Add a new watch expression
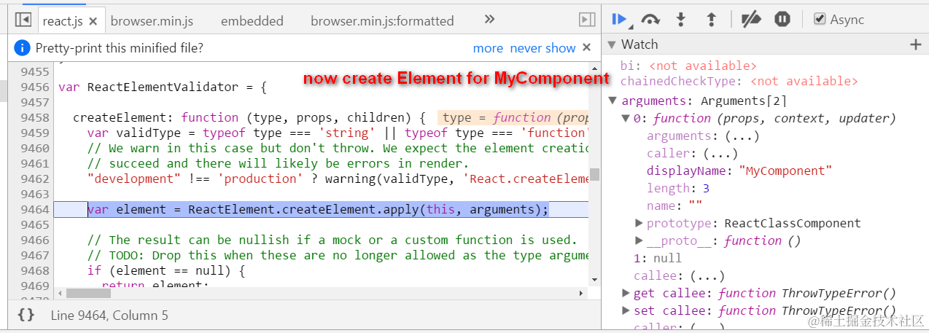Screen dimensions: 929x333 [916, 44]
